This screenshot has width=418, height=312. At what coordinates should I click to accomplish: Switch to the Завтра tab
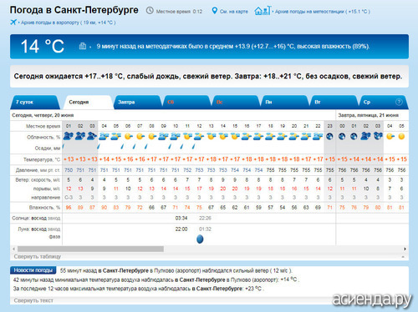click(137, 102)
